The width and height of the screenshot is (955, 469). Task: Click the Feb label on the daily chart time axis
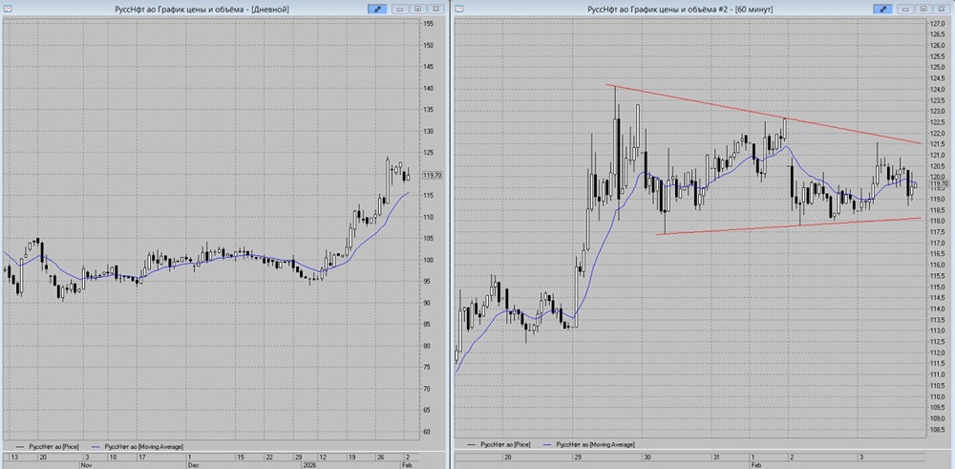[407, 465]
